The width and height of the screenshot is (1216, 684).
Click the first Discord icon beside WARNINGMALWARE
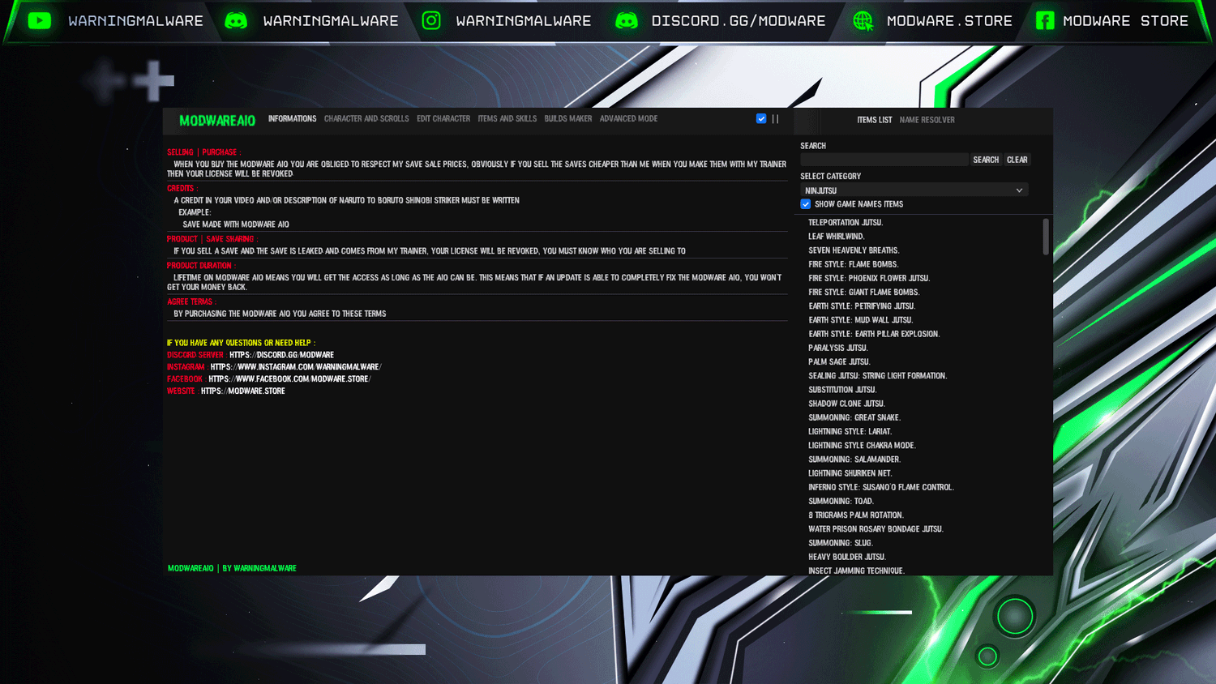[x=236, y=20]
